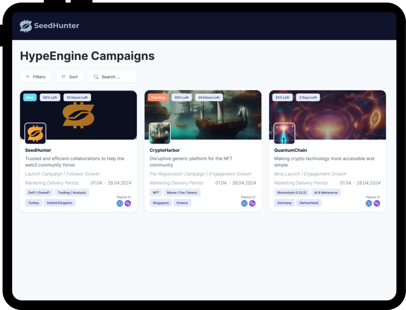Click the 50% Left badge on CryptoHarbor card
Image resolution: width=406 pixels, height=310 pixels.
click(182, 98)
